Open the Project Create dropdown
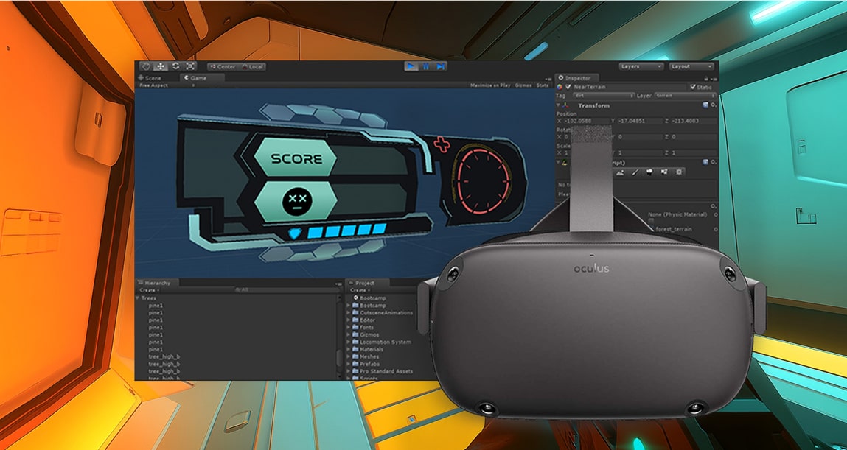The width and height of the screenshot is (847, 450). (x=359, y=290)
